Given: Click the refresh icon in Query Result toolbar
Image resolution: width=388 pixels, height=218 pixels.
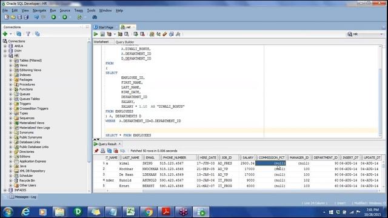Looking at the screenshot, I should click(x=109, y=151).
